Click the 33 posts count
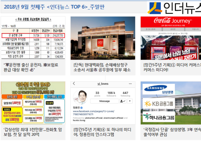Image resolution: width=201 pixels, height=141 pixels. [97, 94]
